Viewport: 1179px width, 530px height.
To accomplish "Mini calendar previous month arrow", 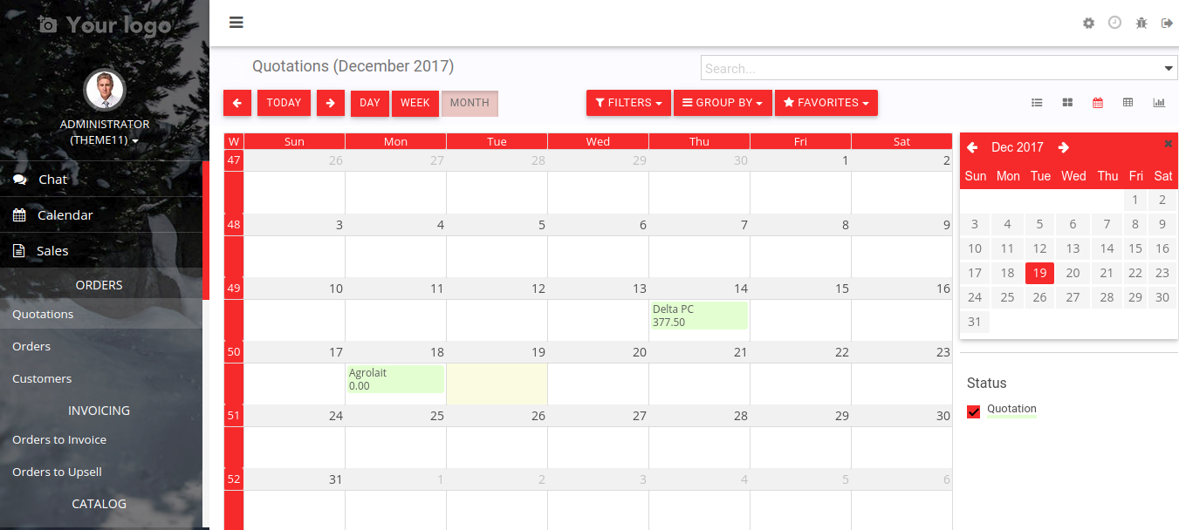I will point(972,147).
